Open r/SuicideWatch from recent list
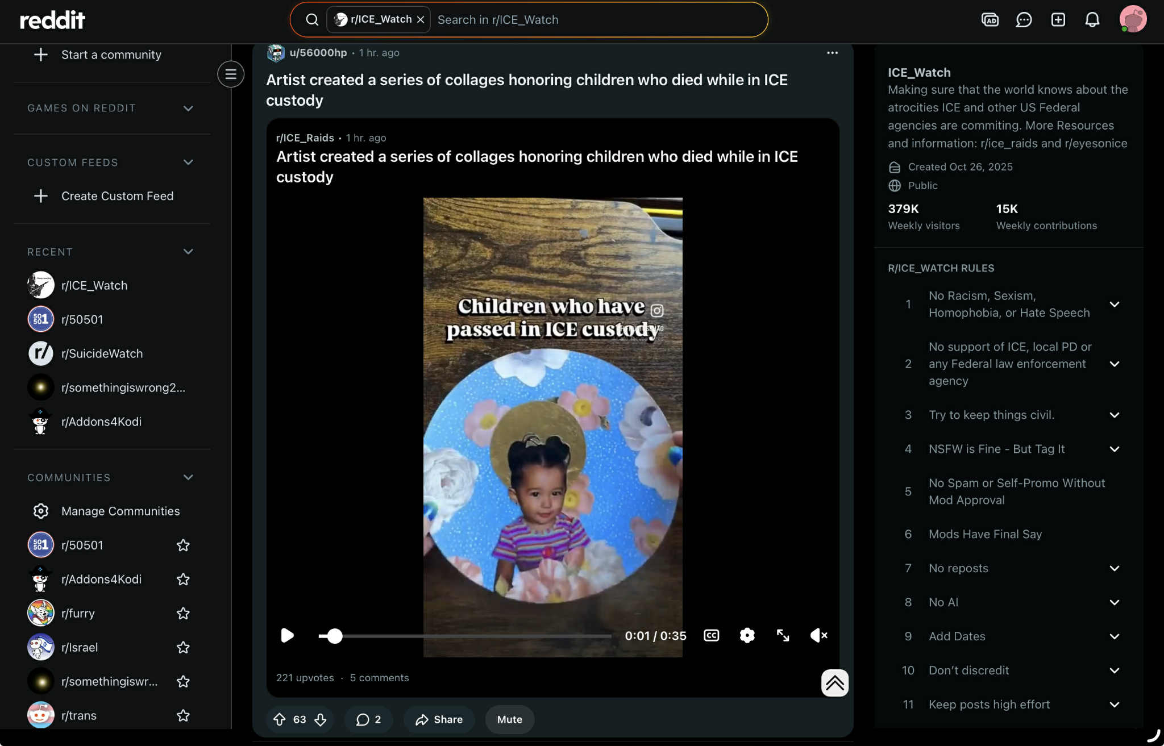Image resolution: width=1164 pixels, height=746 pixels. tap(102, 353)
